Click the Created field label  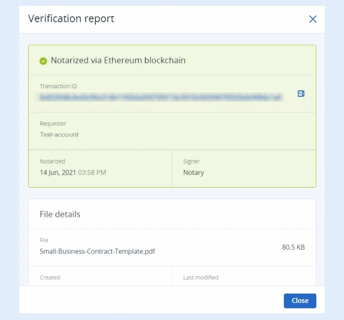click(x=50, y=278)
